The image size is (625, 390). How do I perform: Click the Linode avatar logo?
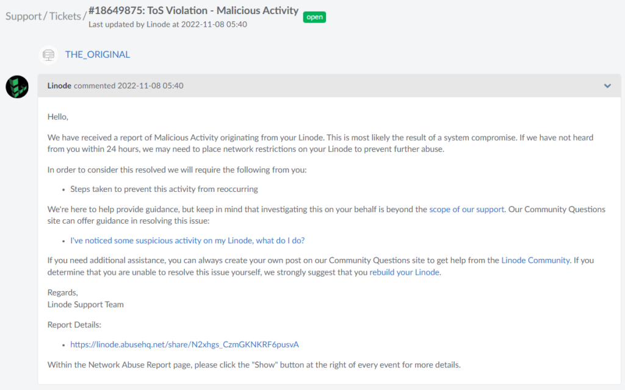(17, 87)
